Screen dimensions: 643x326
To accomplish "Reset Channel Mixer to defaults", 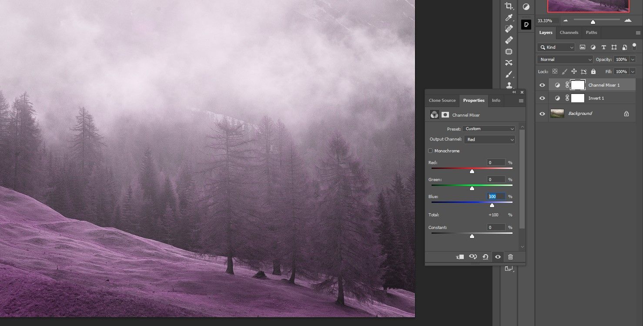I will (x=486, y=257).
